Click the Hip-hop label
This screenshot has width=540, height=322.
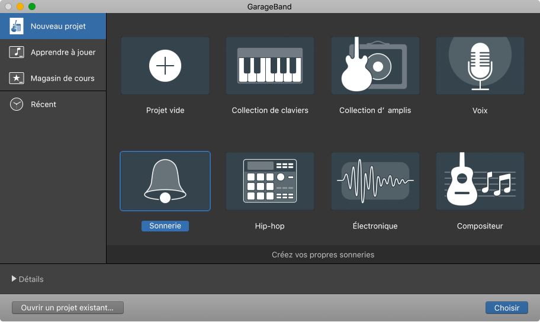[x=269, y=226]
